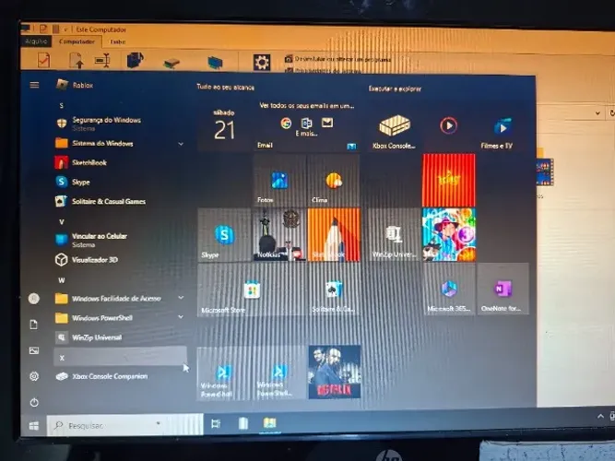
Task: Click the Tudo ao seu alcance group title
Action: [225, 87]
